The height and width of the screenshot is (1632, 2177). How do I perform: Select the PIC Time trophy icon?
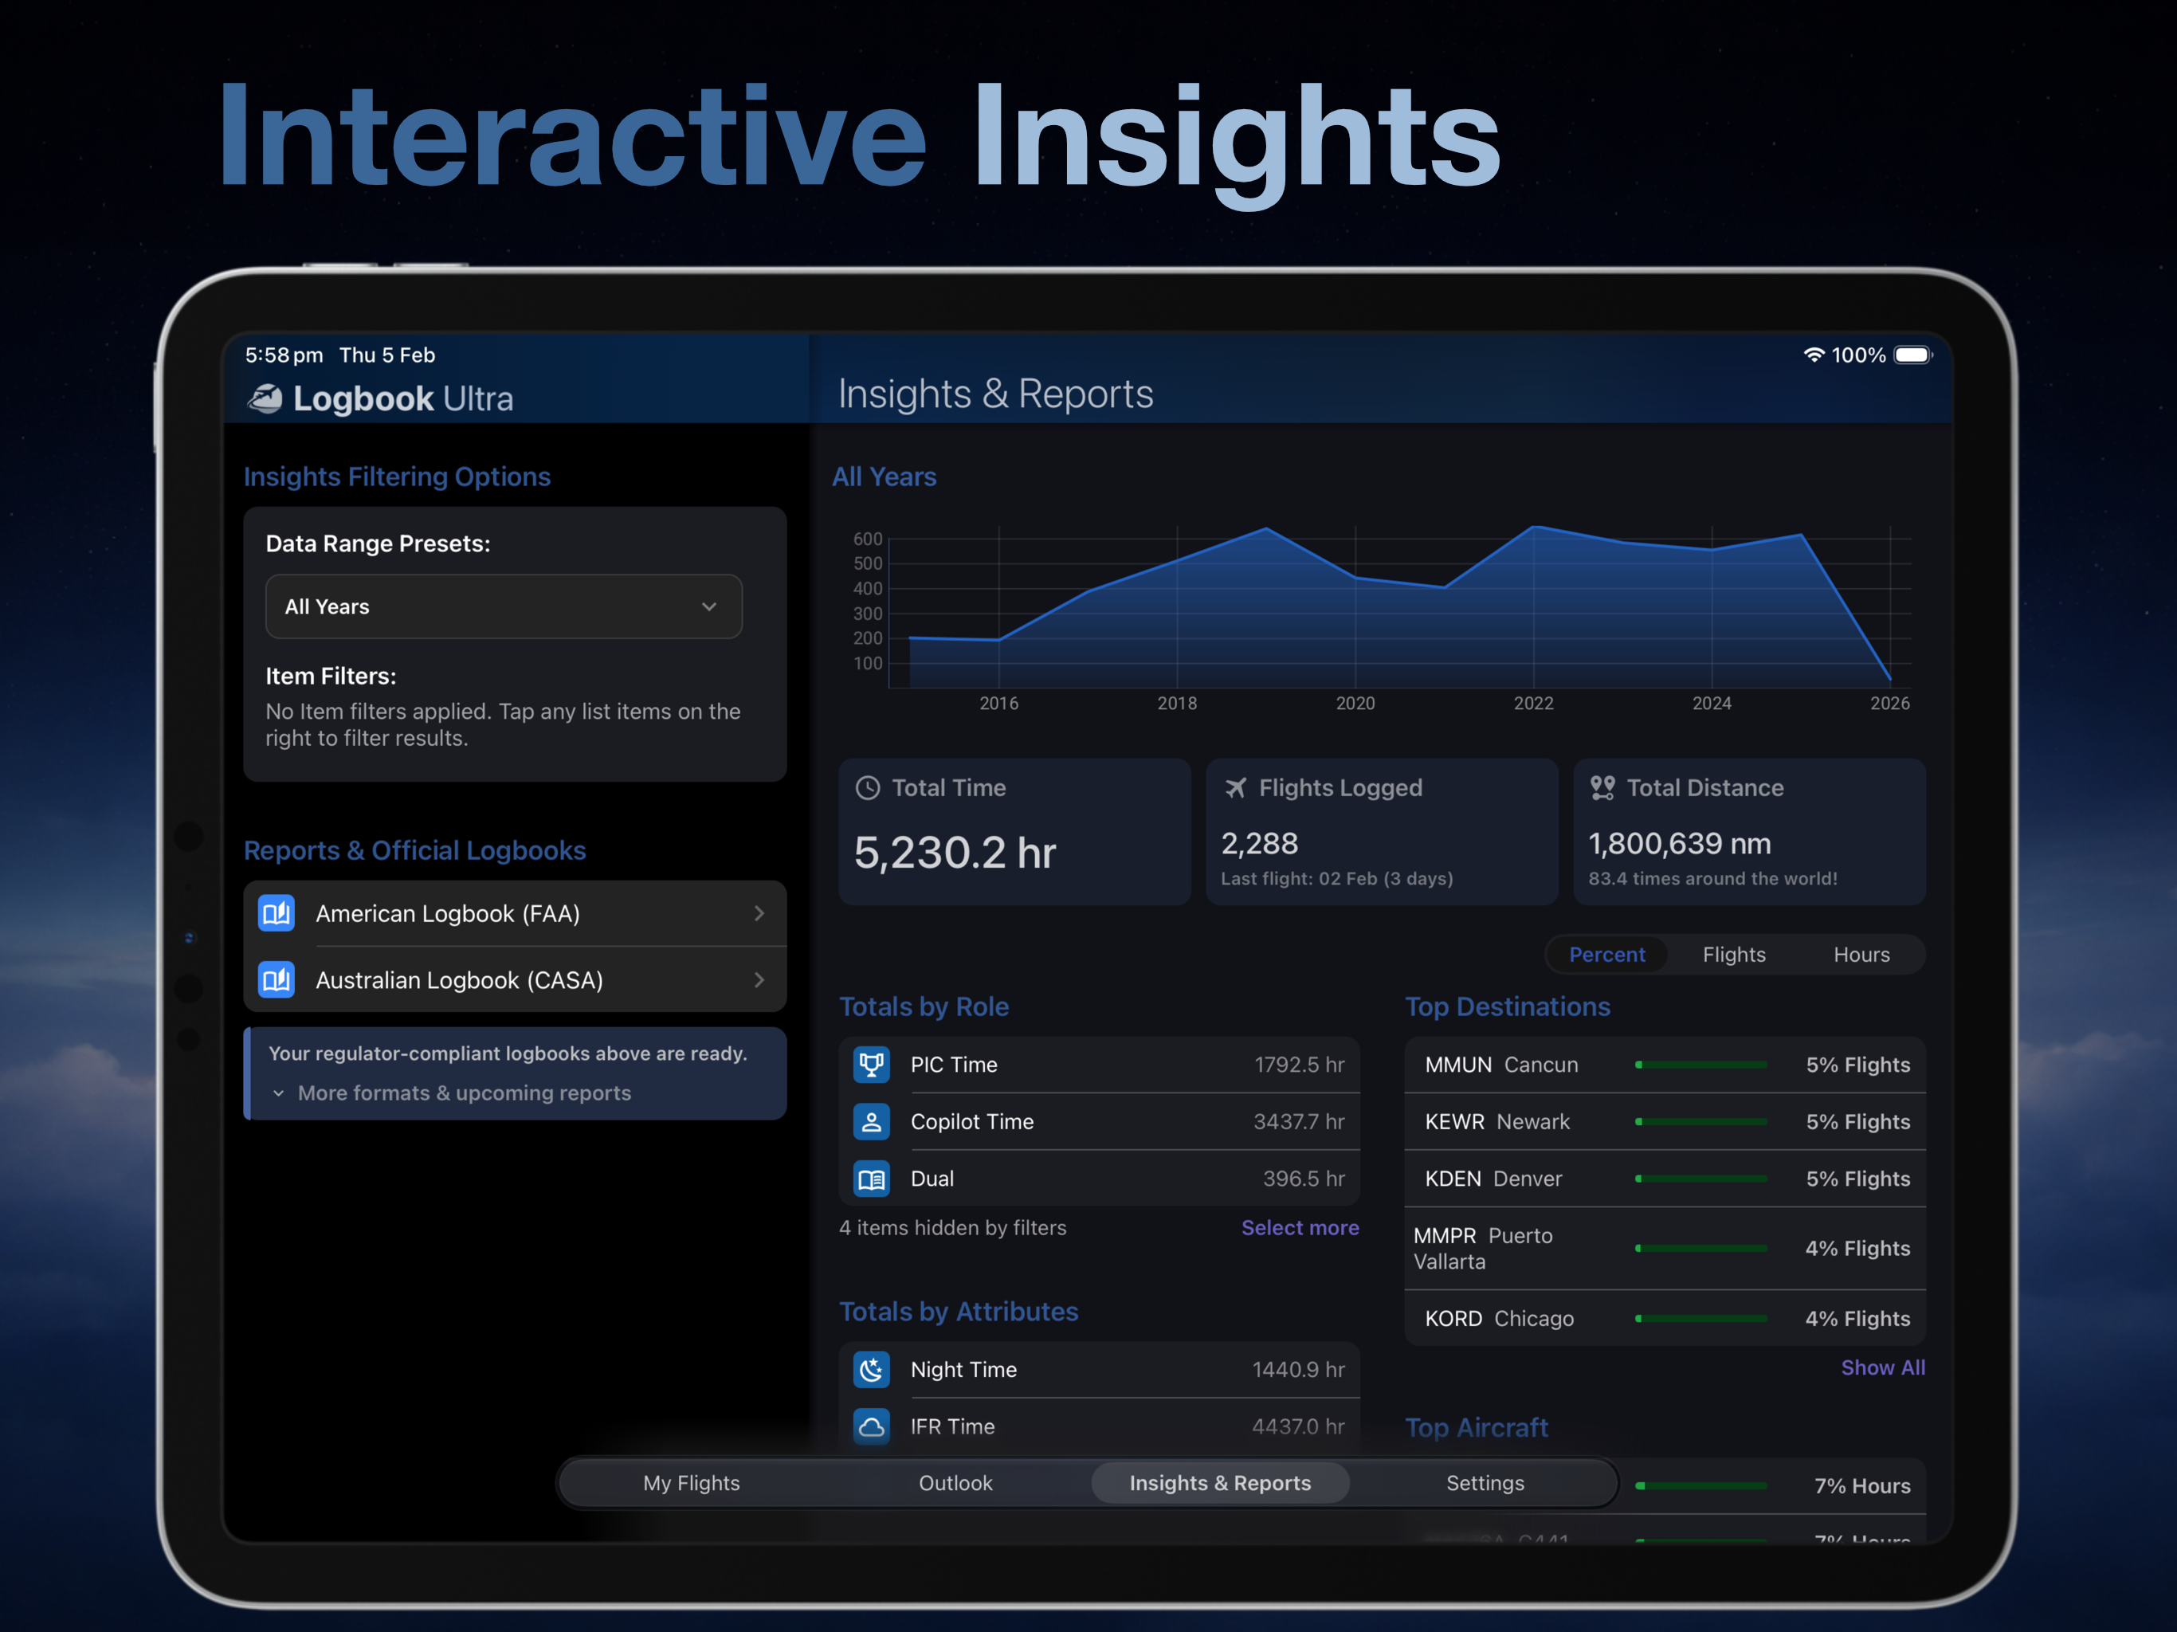[x=871, y=1065]
